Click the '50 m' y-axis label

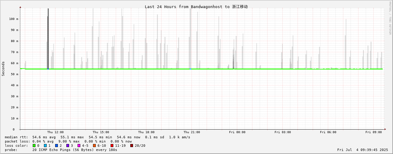click(x=15, y=74)
